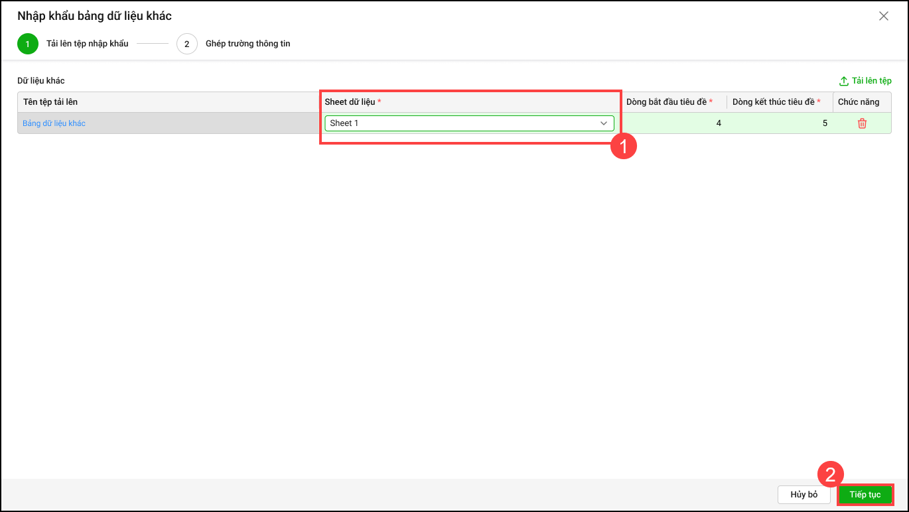
Task: Click the "Tên tệp tải lên" column header
Action: [x=50, y=102]
